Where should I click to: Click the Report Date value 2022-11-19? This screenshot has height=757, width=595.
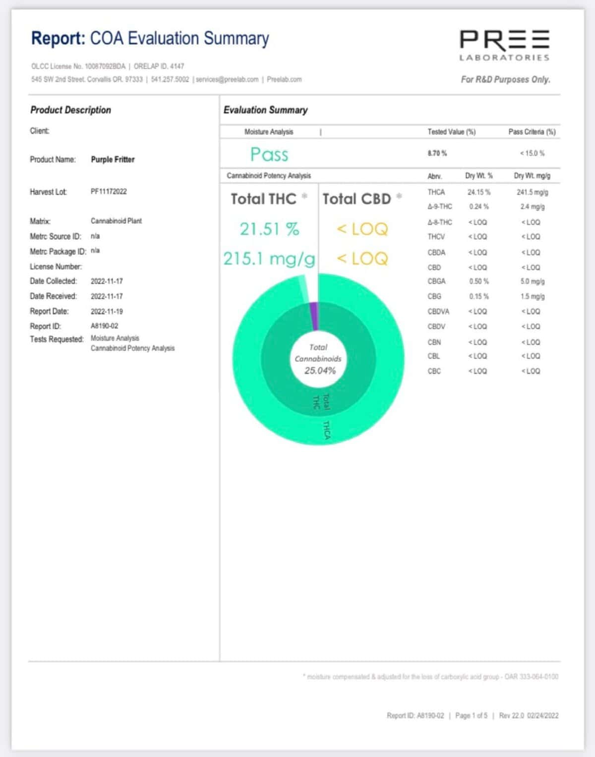point(107,311)
